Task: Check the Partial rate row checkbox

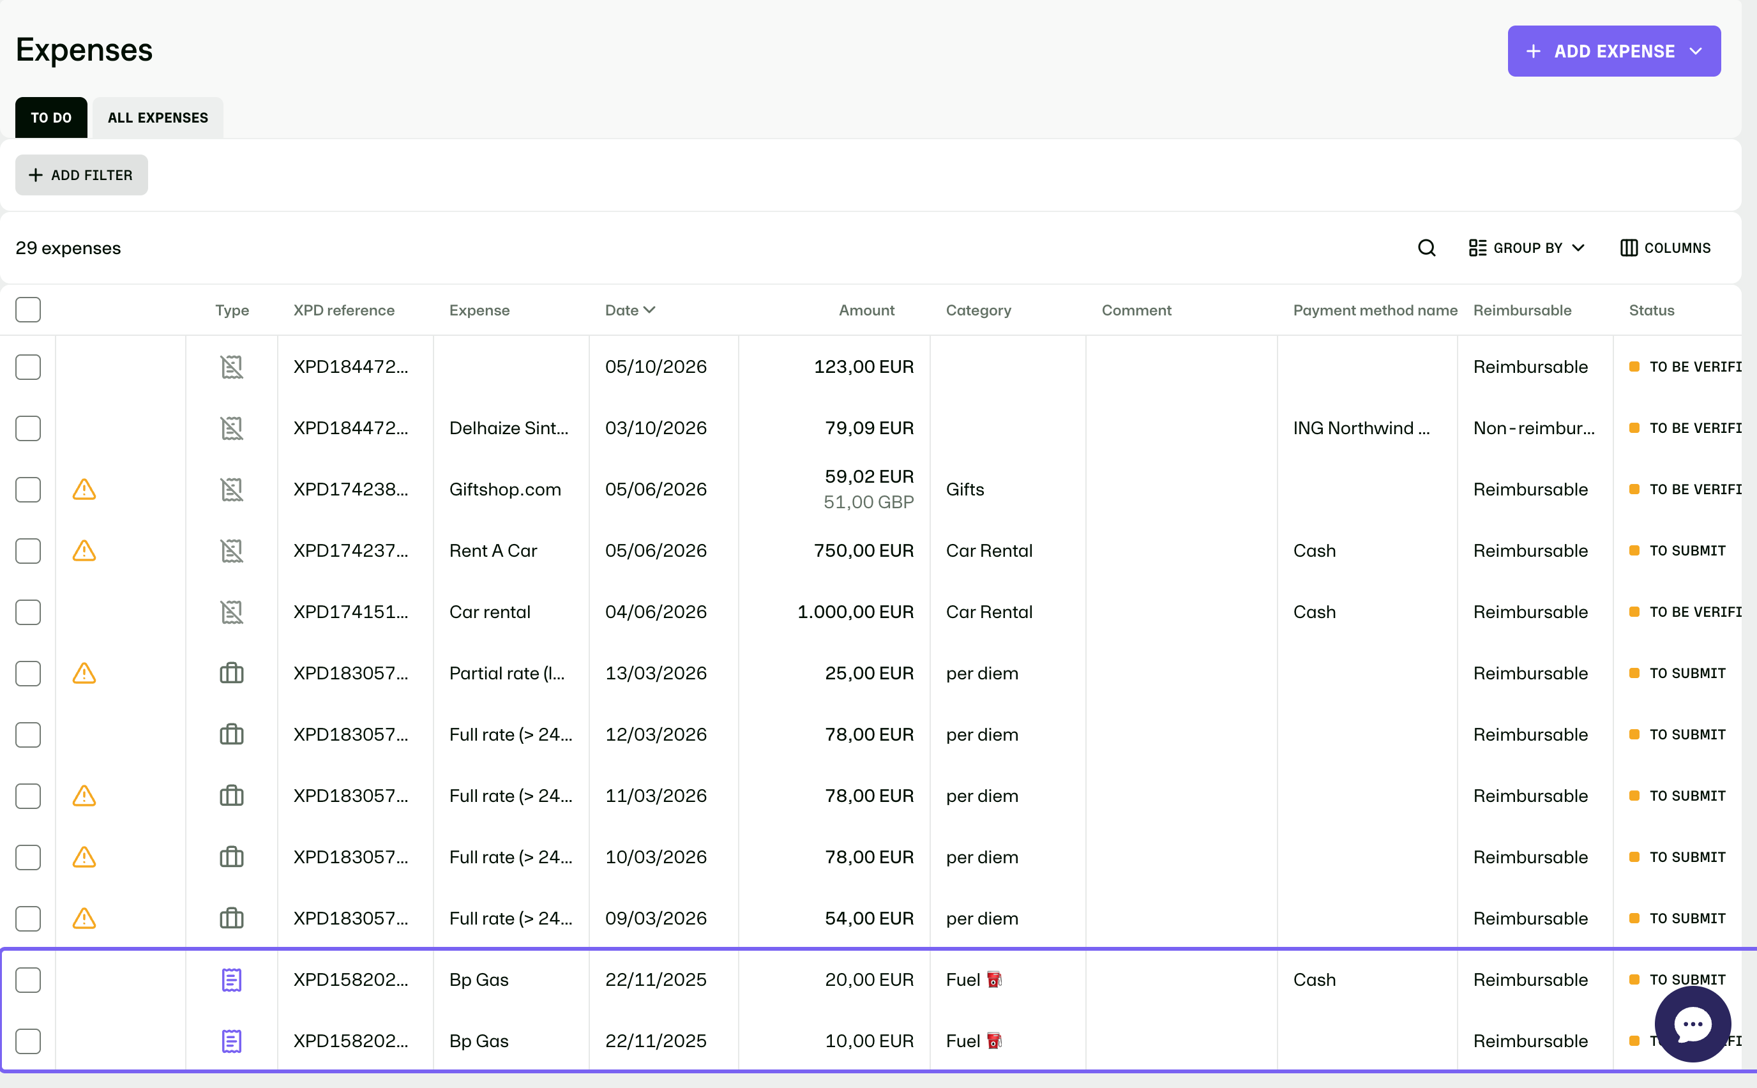Action: coord(28,673)
